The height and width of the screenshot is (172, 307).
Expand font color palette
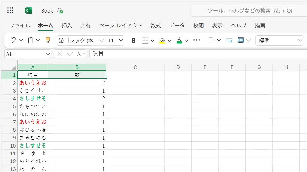pos(187,40)
